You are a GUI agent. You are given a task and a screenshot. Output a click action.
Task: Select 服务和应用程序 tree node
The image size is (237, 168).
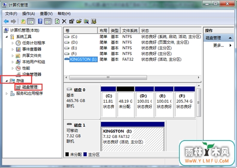tap(30, 93)
